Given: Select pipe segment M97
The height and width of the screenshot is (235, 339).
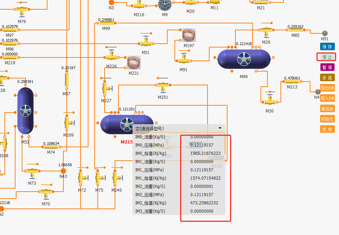Looking at the screenshot, I should click(10, 30).
